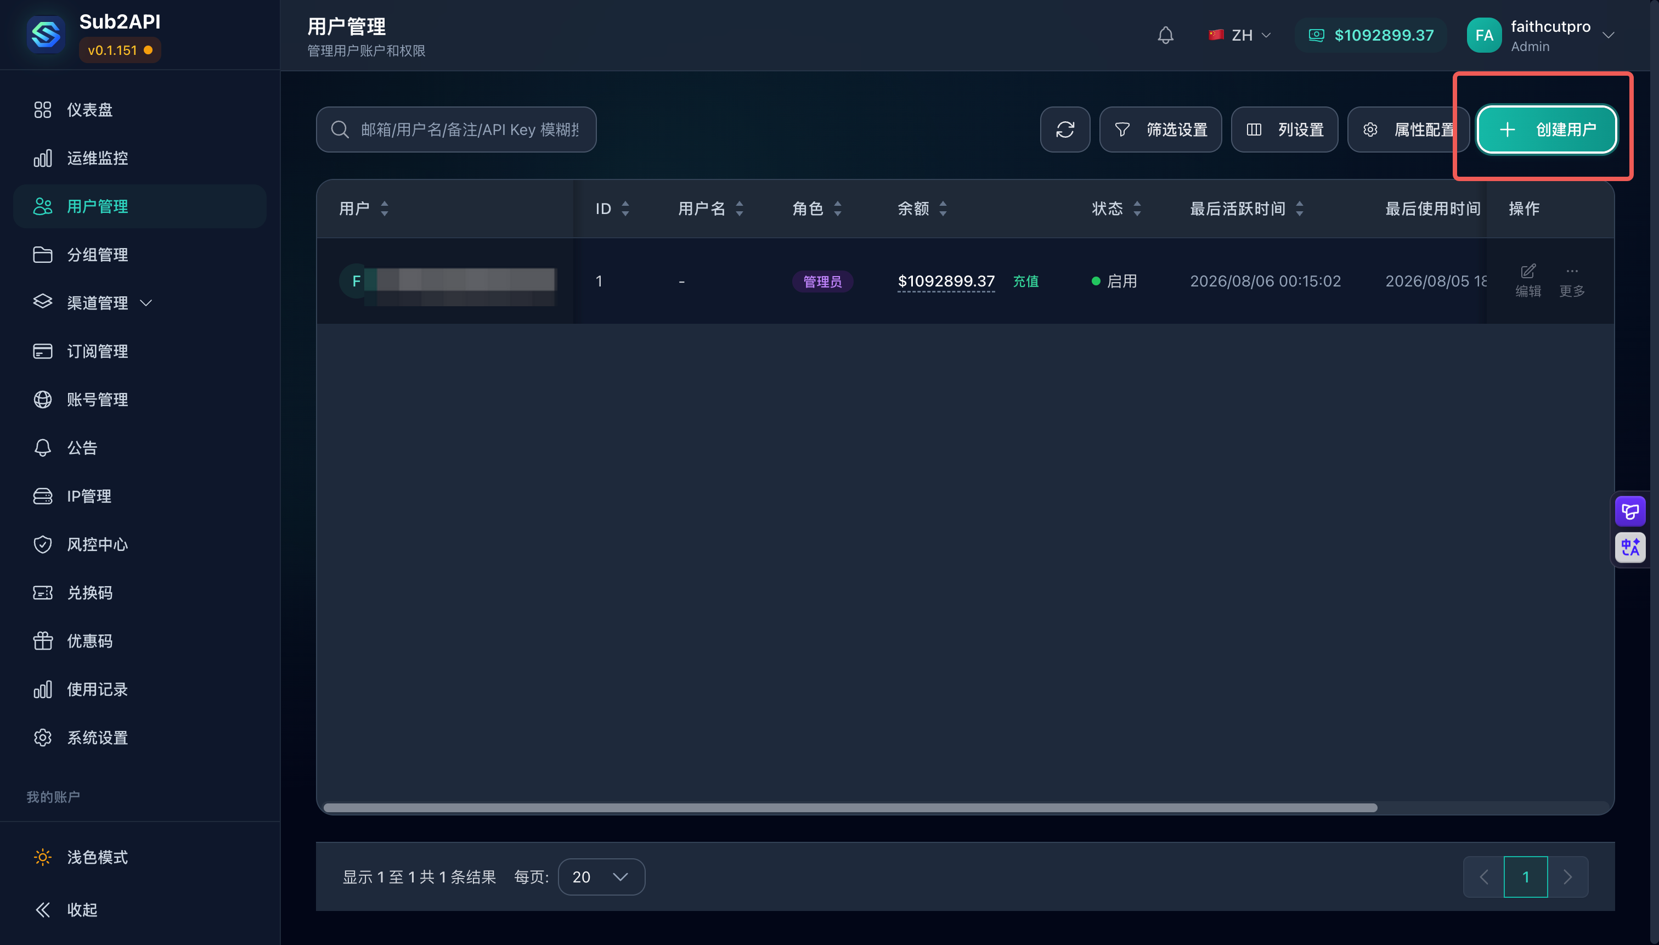The width and height of the screenshot is (1659, 945).
Task: Click page 1 pagination button
Action: (x=1525, y=877)
